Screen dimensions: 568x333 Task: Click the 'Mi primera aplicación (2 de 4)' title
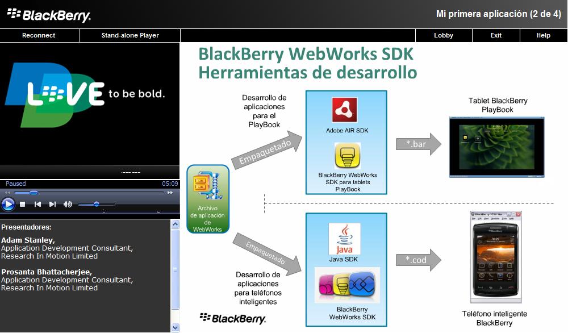(x=499, y=14)
